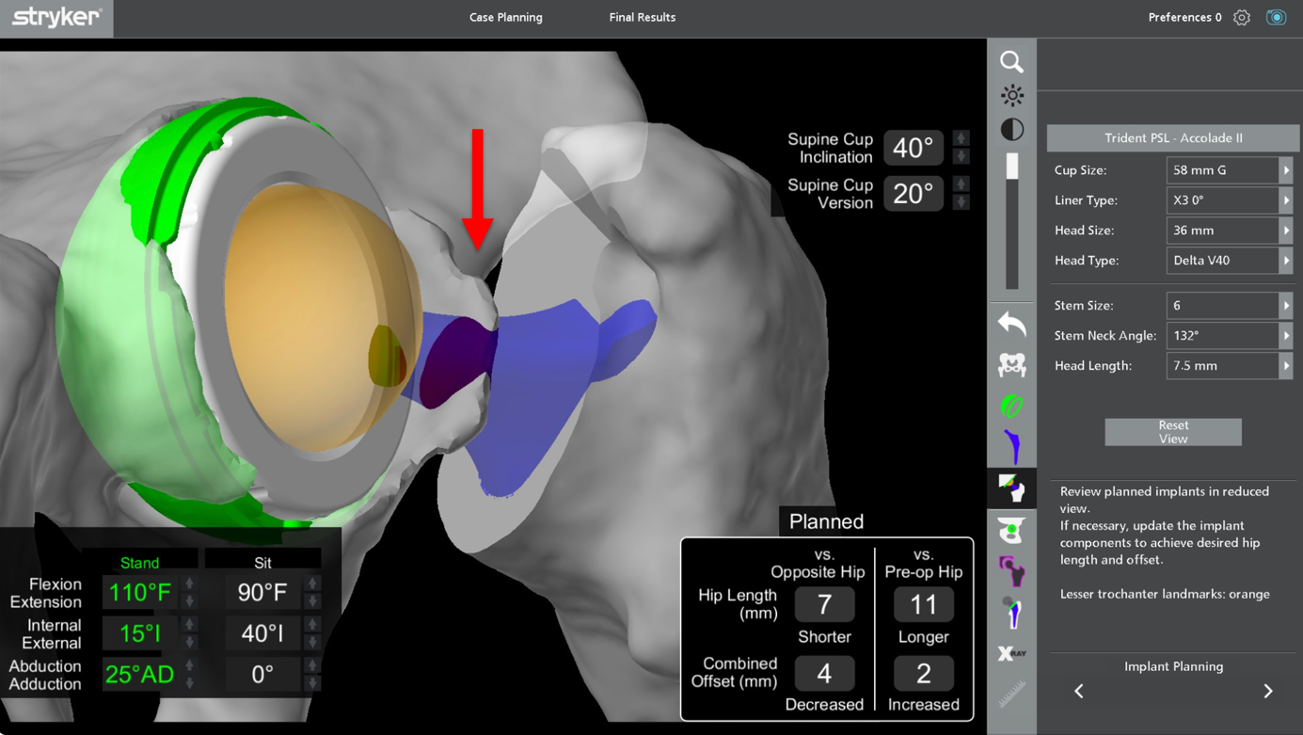Click the magnifier zoom icon

(1011, 62)
